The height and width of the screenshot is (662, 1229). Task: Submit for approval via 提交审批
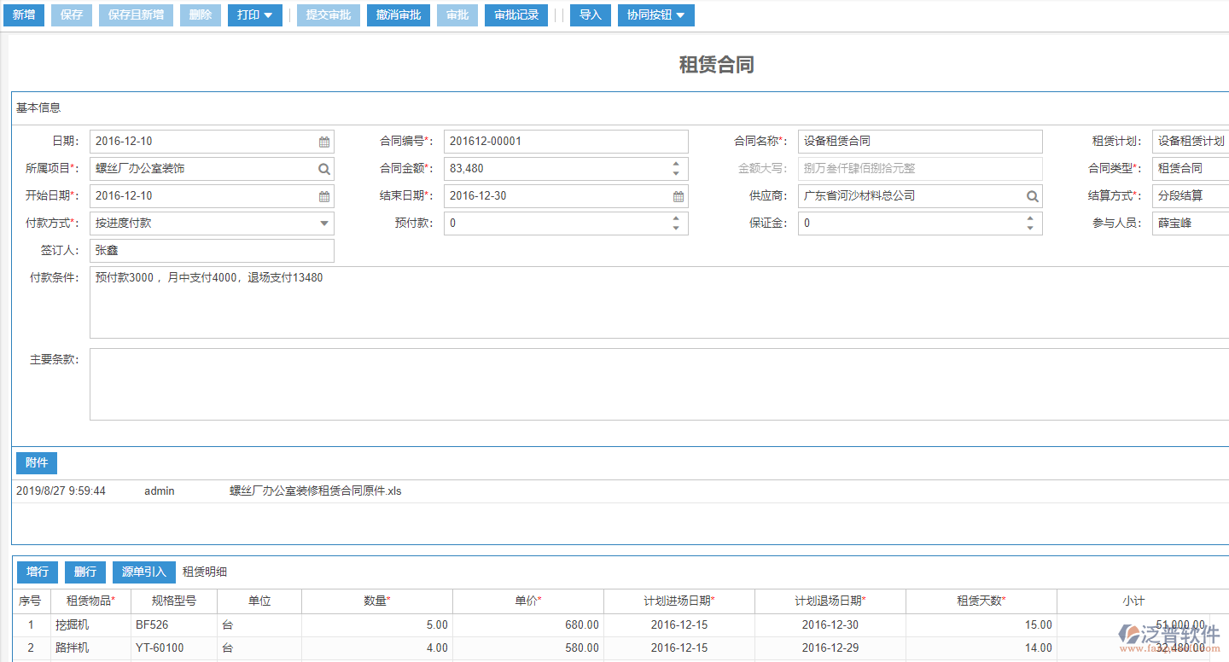click(x=328, y=15)
